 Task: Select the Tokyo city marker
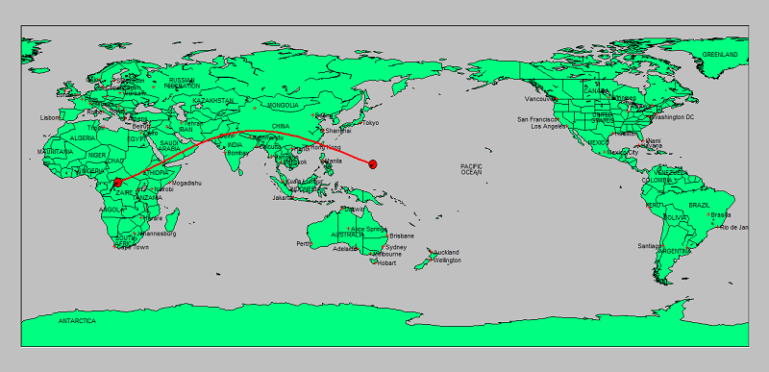pyautogui.click(x=360, y=122)
